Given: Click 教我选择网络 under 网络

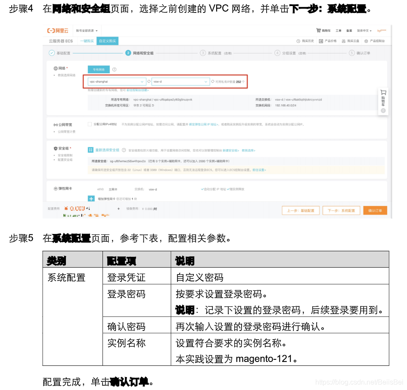Looking at the screenshot, I should (66, 75).
